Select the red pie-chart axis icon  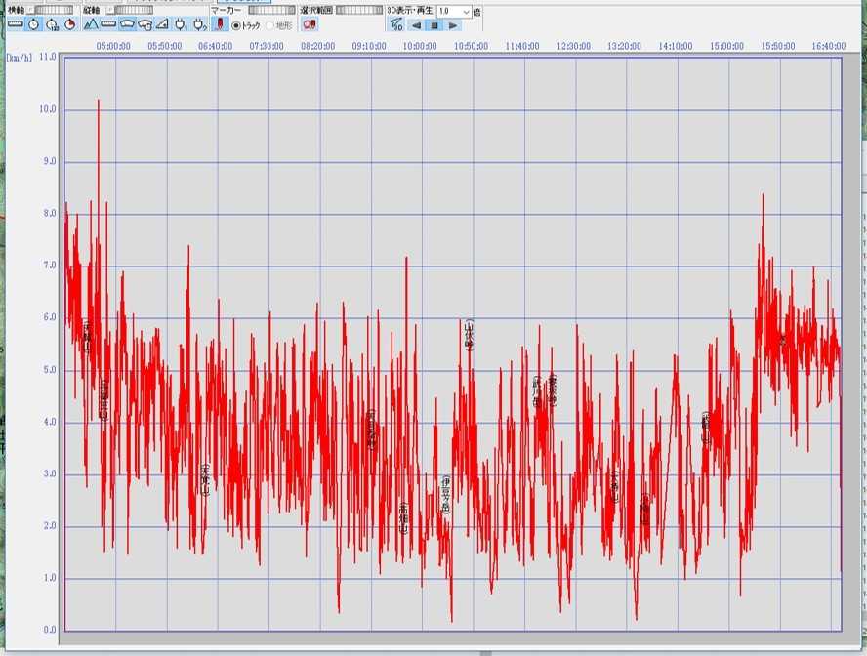pyautogui.click(x=70, y=24)
